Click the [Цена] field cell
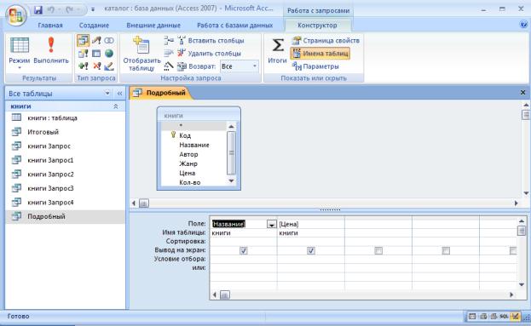The image size is (531, 326). [x=310, y=224]
